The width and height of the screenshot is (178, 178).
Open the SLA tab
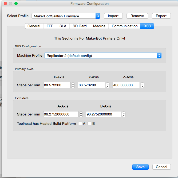tap(63, 26)
